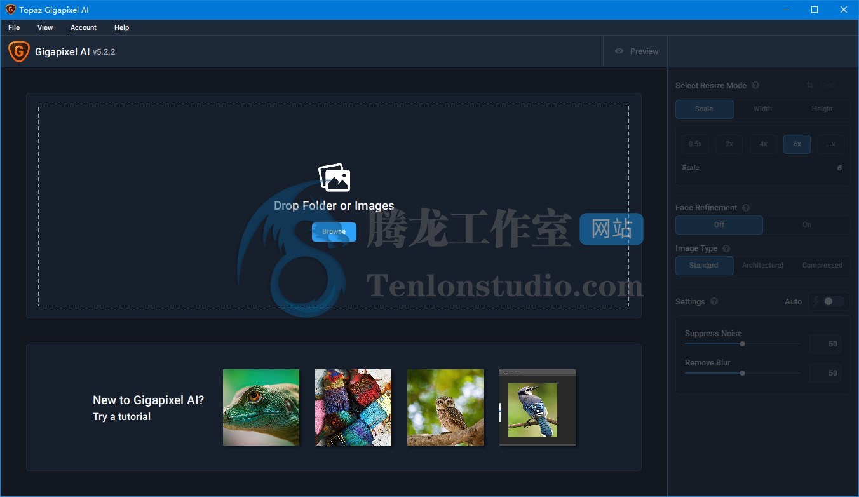Image resolution: width=859 pixels, height=497 pixels.
Task: Open help icon next to Settings
Action: click(x=714, y=302)
